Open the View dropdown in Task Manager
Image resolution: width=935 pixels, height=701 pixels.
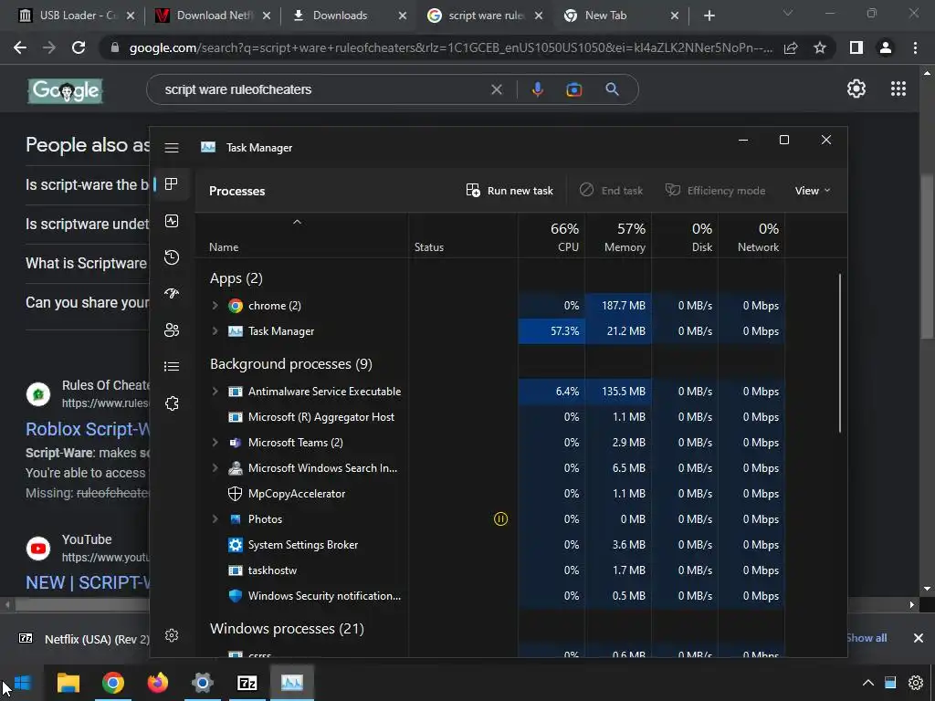click(x=812, y=191)
